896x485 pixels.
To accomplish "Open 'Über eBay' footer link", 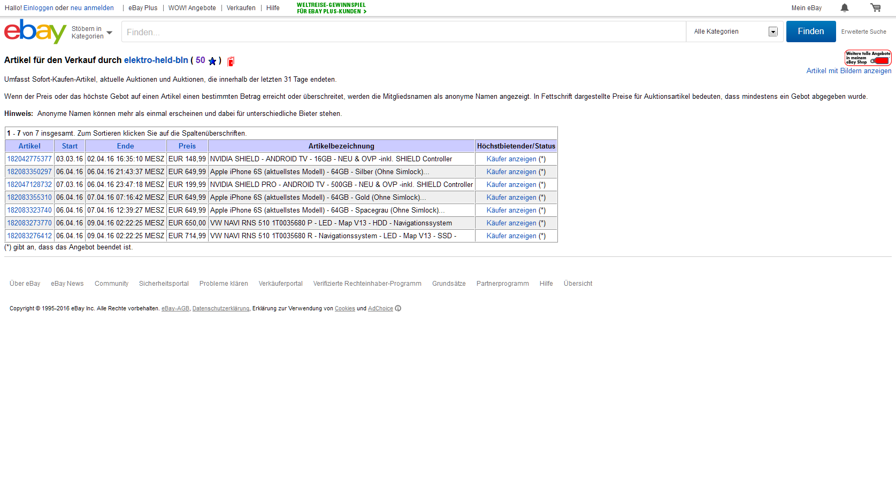I will pyautogui.click(x=25, y=284).
